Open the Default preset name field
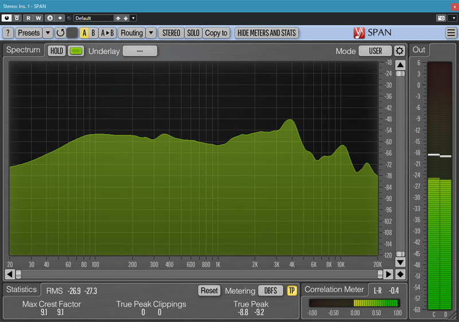This screenshot has height=322, width=459. pyautogui.click(x=94, y=18)
